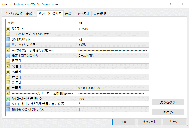Switch to the 色の設定 tab

(84, 14)
